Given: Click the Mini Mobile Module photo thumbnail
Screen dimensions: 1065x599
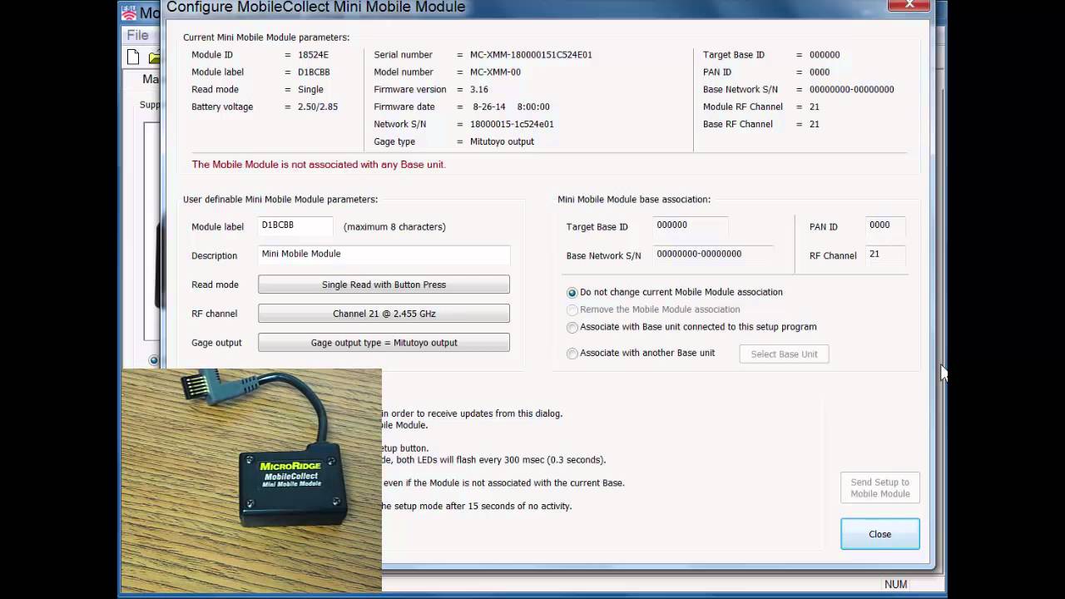Looking at the screenshot, I should tap(251, 480).
